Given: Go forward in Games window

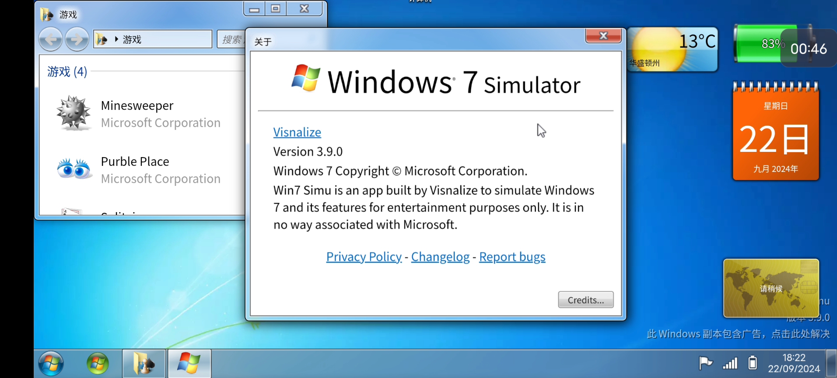Looking at the screenshot, I should (x=77, y=39).
